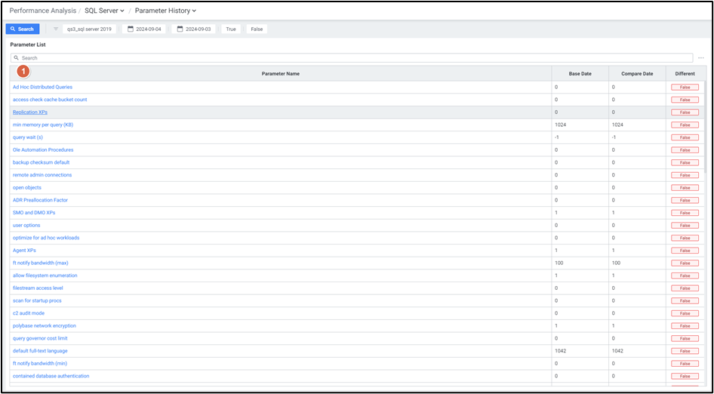Viewport: 714px width, 394px height.
Task: Click the blue Search button
Action: coord(23,29)
